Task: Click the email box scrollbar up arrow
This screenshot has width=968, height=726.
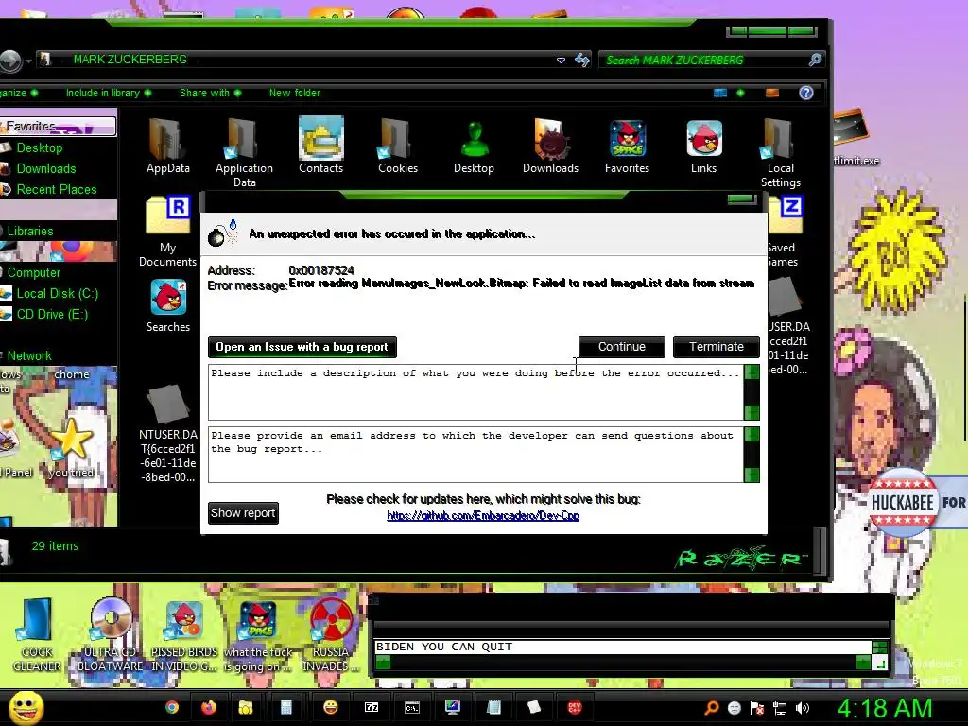Action: 752,434
